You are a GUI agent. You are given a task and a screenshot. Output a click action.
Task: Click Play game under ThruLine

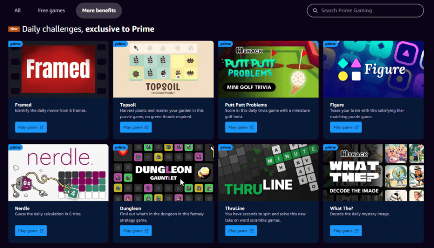241,230
